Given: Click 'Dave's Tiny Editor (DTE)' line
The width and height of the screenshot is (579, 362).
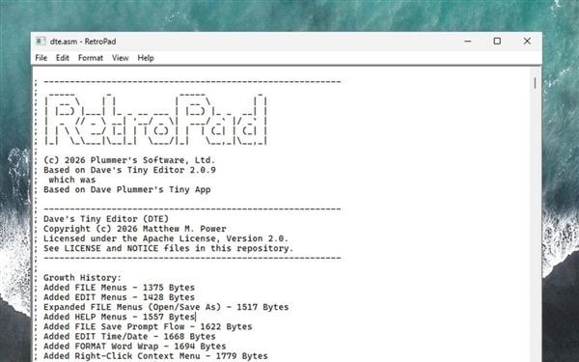Looking at the screenshot, I should (106, 219).
